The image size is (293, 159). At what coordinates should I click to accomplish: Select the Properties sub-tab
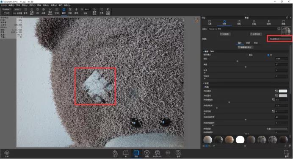240,43
